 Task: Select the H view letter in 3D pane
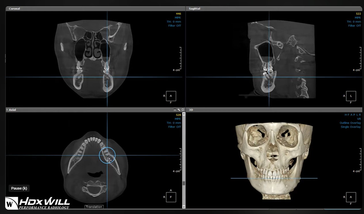click(346, 115)
